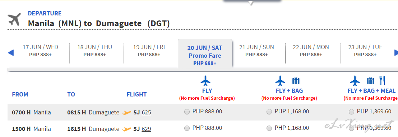Switch to the 17 JUN / WED date tab

[40, 51]
